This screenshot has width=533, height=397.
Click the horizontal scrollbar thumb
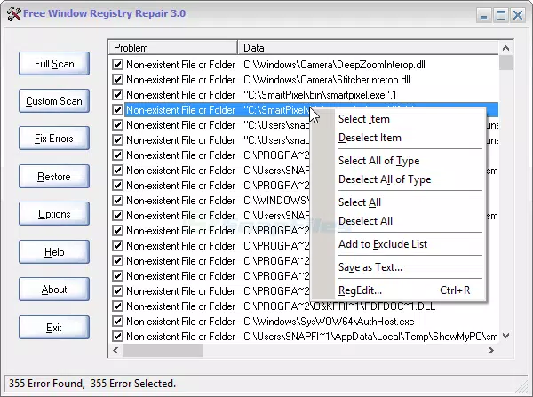click(163, 350)
